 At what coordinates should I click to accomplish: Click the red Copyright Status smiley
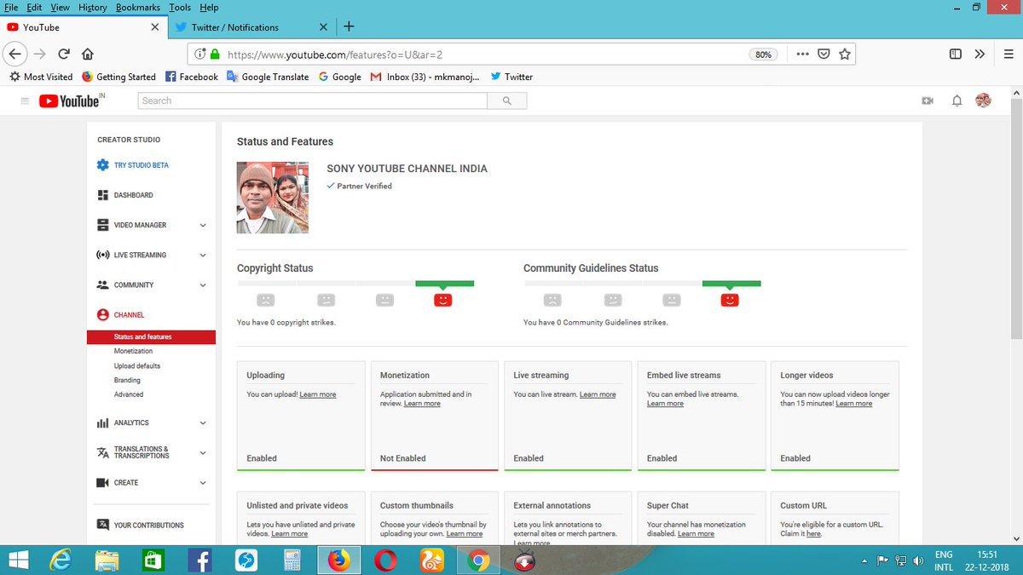[442, 300]
